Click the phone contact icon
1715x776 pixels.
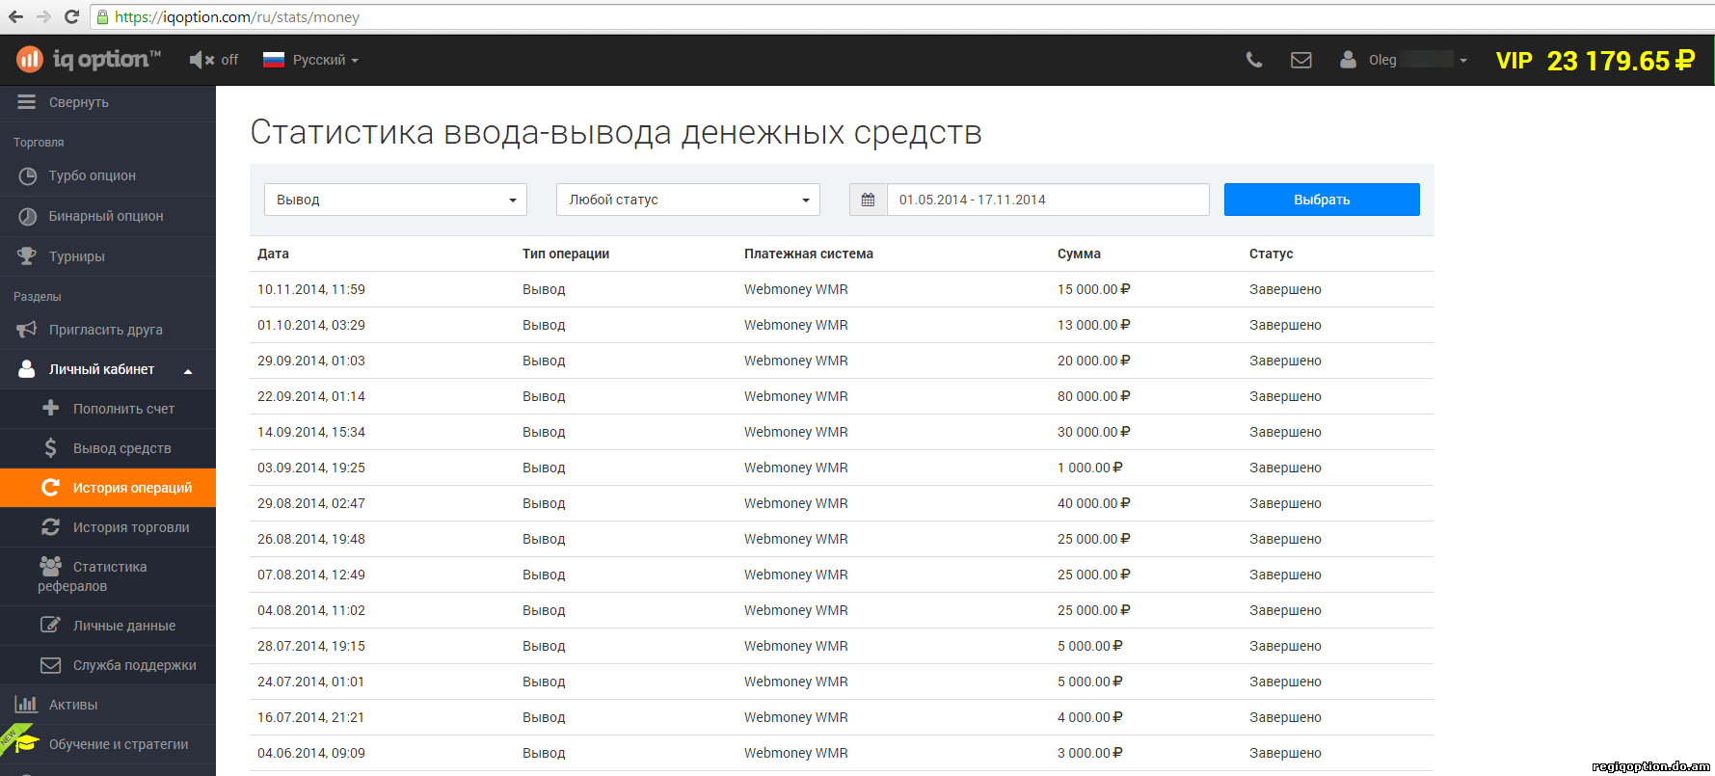click(1253, 60)
